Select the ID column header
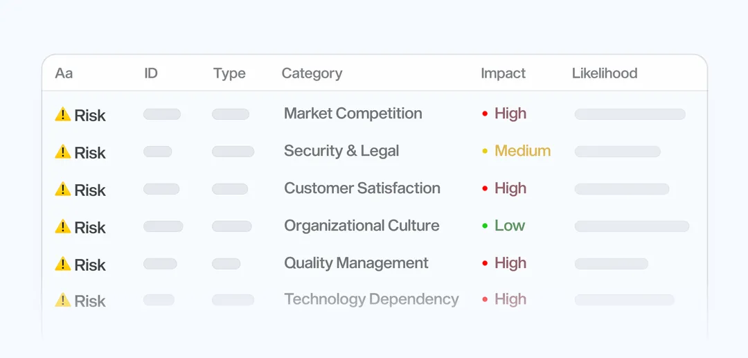The width and height of the screenshot is (748, 358). coord(151,73)
